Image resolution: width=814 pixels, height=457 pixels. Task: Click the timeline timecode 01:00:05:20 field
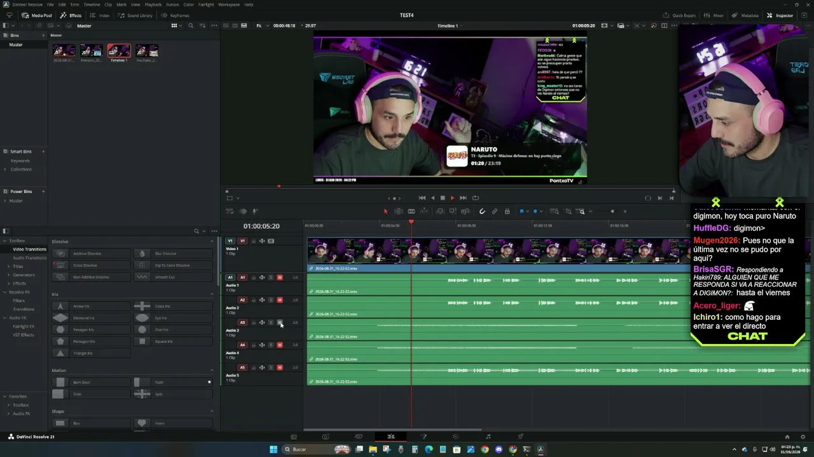tap(261, 226)
